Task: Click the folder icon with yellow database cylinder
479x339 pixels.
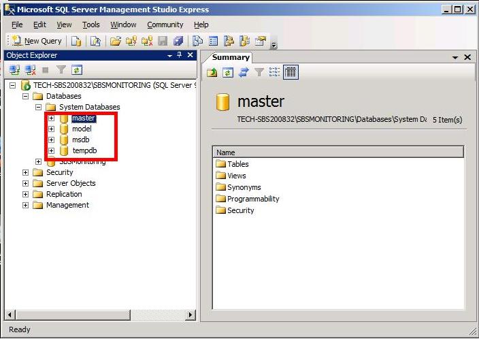Action: click(131, 41)
